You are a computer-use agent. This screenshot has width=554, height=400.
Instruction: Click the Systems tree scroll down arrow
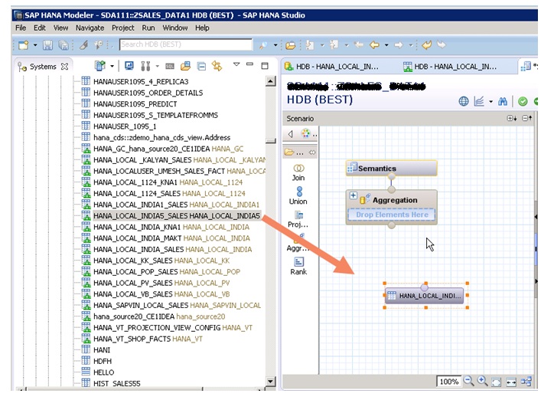click(270, 382)
